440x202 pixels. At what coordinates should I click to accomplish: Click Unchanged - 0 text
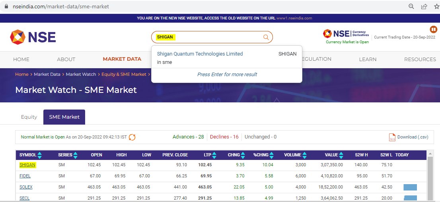coord(261,137)
